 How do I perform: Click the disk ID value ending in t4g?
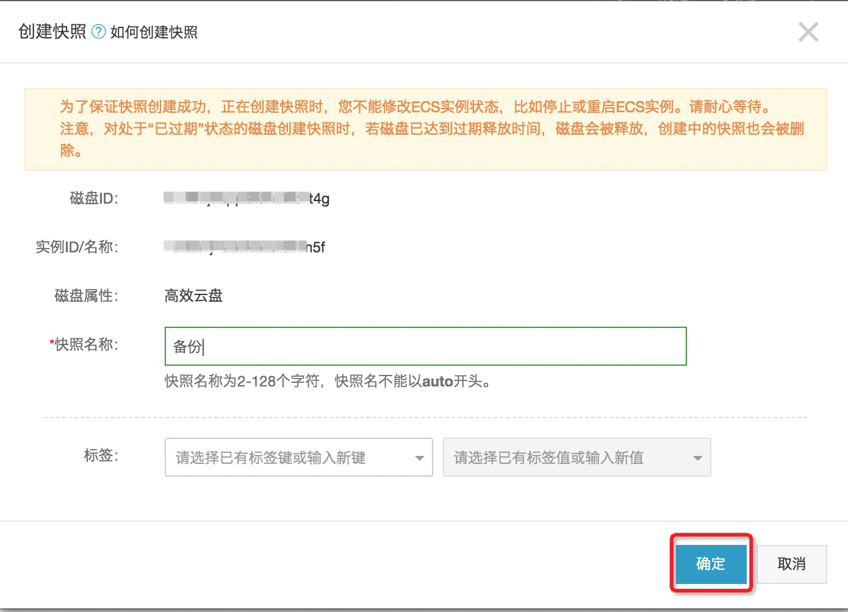click(246, 198)
